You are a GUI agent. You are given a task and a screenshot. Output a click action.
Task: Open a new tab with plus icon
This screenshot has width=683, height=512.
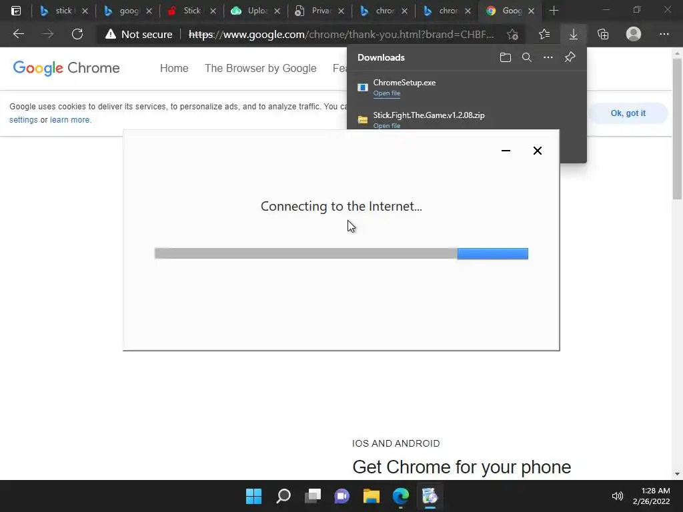pos(554,11)
